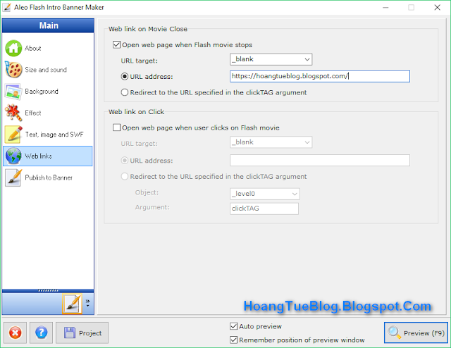Click the Size and sound label
451x348 pixels.
[x=46, y=70]
